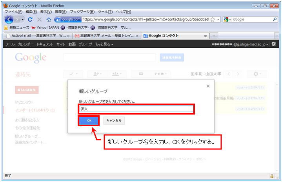Click the security padlock in status bar

(272, 176)
